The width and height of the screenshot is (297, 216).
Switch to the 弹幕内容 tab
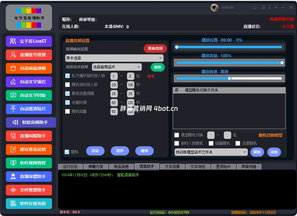tap(95, 167)
